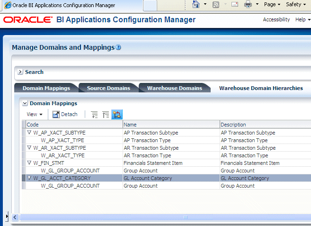Open the help icon beside Manage Domains and Mappings
Viewport: 311px width, 226px height.
tap(118, 47)
